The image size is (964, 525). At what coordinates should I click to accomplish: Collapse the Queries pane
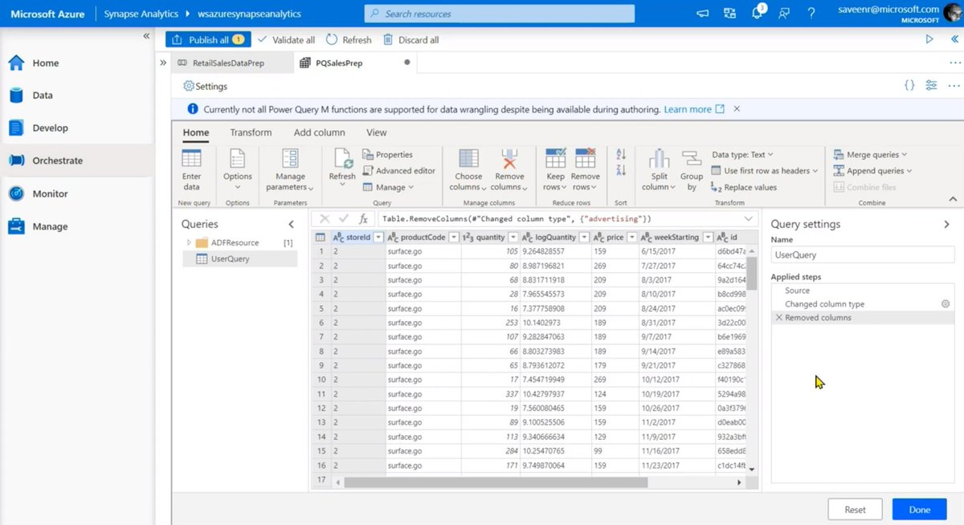coord(292,225)
